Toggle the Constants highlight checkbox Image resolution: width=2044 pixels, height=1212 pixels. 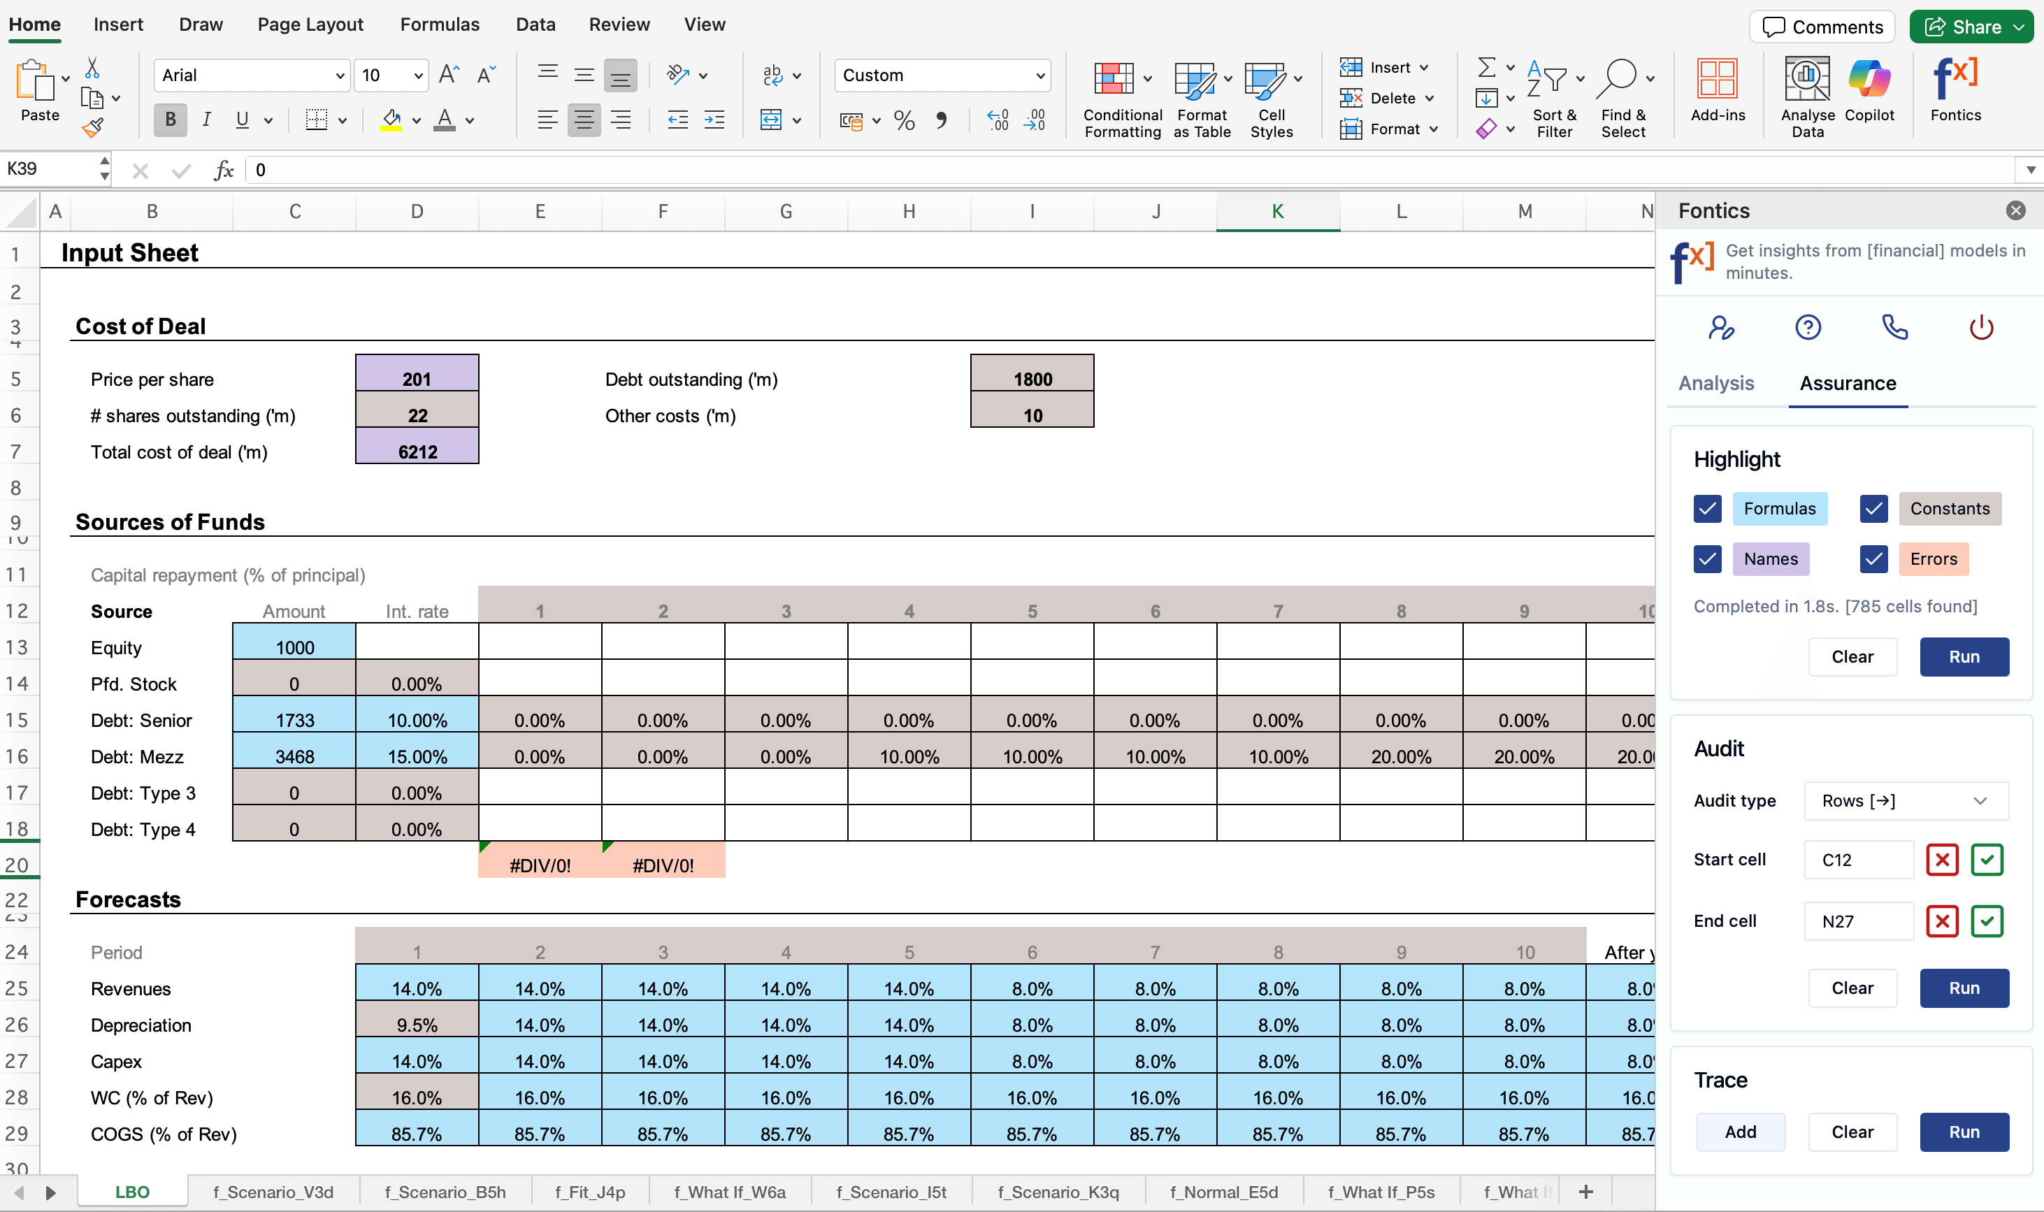pos(1873,509)
